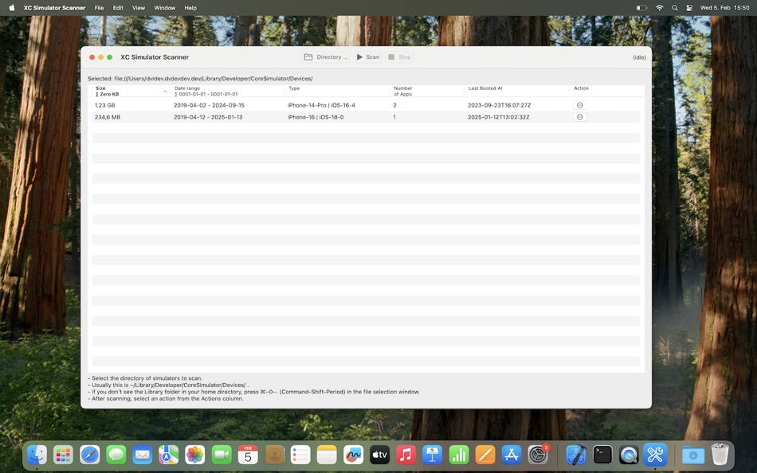Image resolution: width=757 pixels, height=473 pixels.
Task: Open Control Center from the menu bar
Action: pyautogui.click(x=688, y=7)
